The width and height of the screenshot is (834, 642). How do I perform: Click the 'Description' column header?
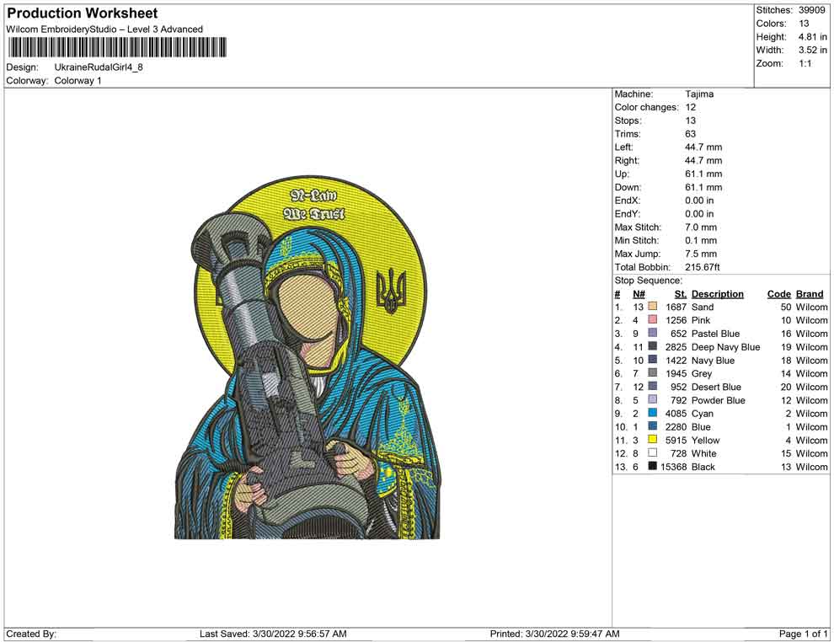coord(718,294)
